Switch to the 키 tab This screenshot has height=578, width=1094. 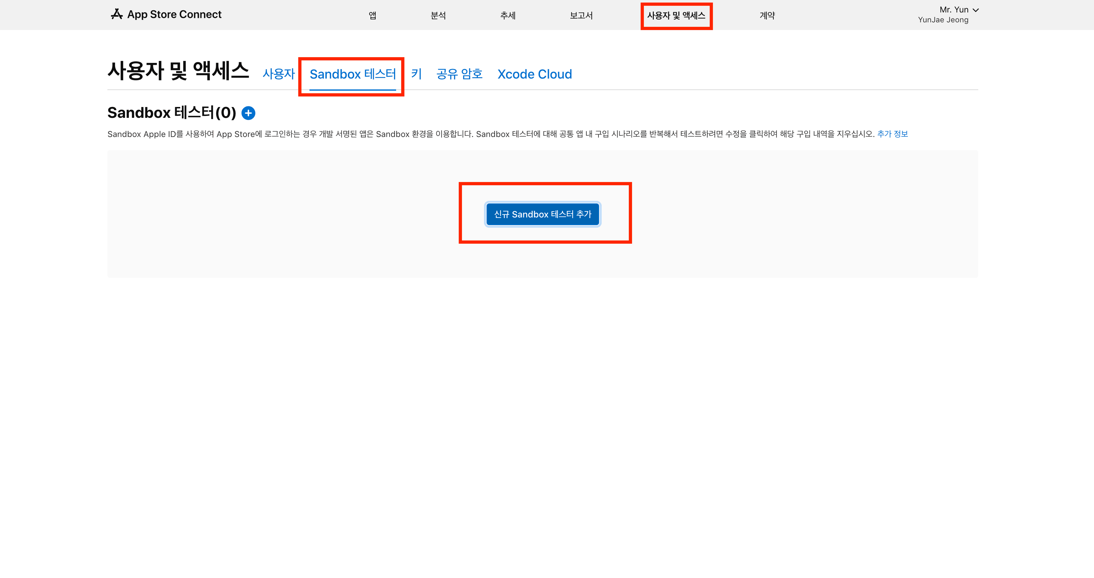point(416,74)
